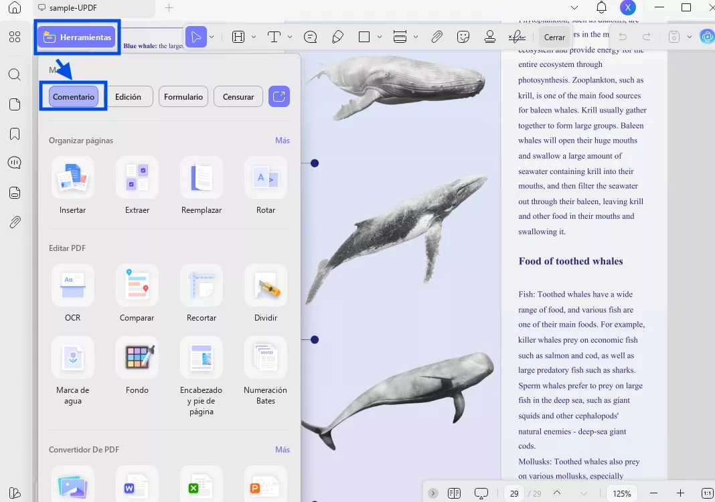715x502 pixels.
Task: Click the page number input field
Action: coord(514,493)
